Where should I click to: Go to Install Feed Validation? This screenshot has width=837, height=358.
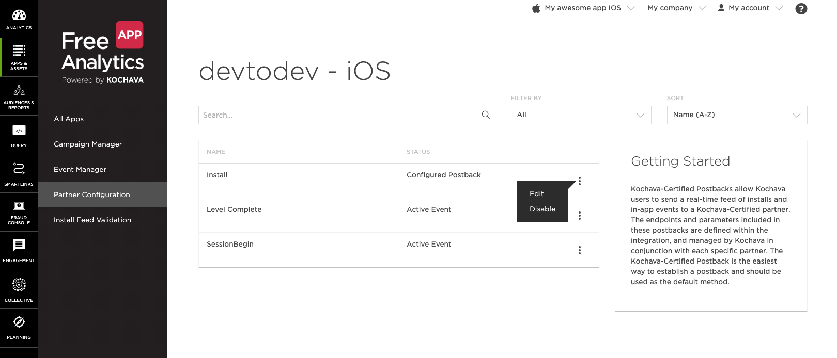point(92,220)
